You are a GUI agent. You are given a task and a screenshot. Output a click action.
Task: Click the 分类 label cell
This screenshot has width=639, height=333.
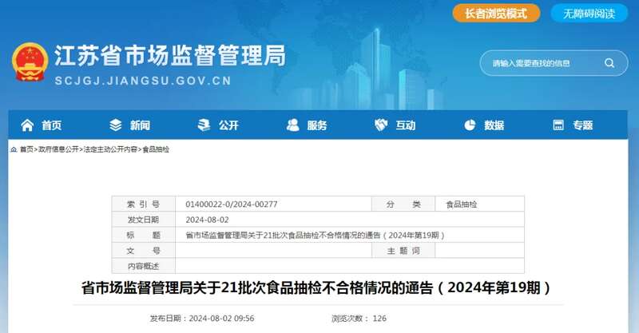403,204
